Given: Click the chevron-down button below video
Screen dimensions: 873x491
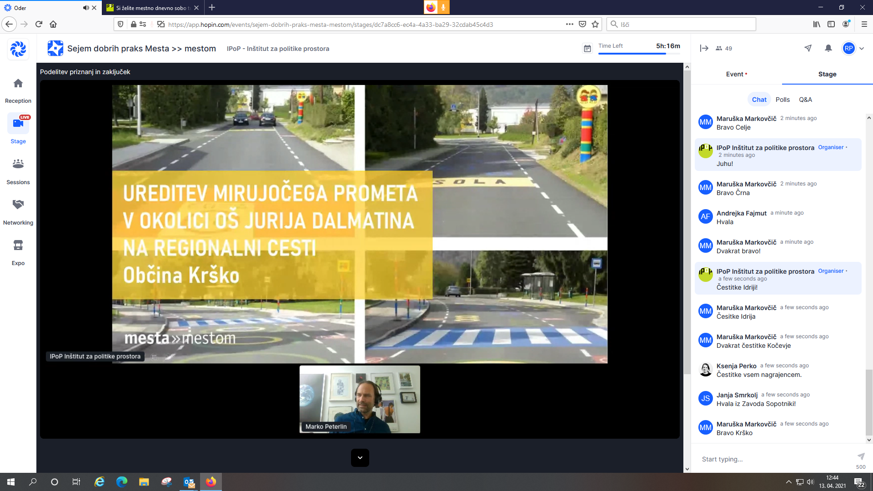Looking at the screenshot, I should click(360, 458).
